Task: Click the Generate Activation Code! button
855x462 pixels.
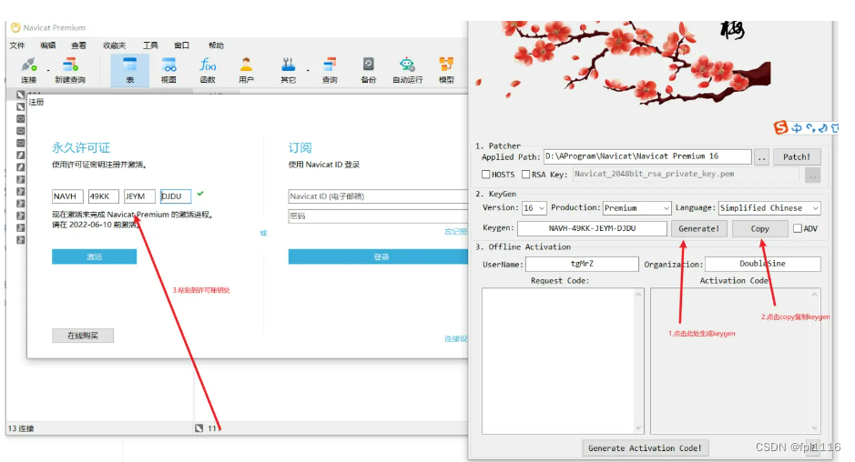Action: [645, 447]
